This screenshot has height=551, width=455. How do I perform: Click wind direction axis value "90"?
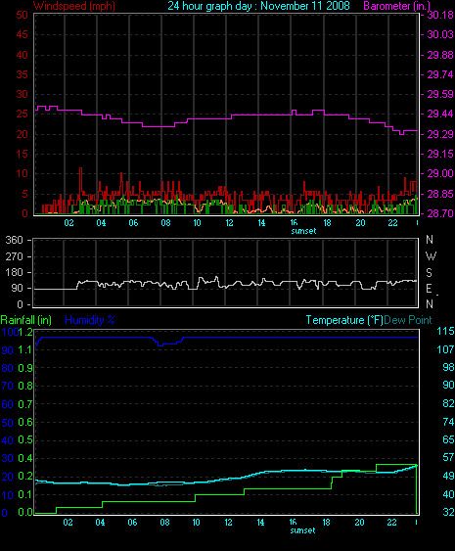click(18, 289)
